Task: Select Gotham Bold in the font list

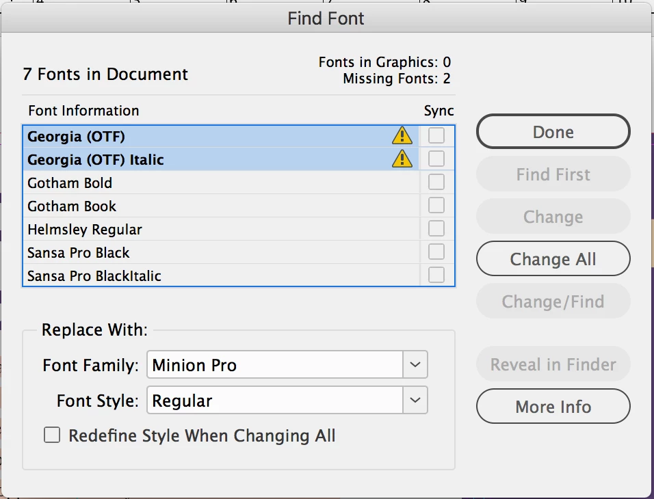Action: click(221, 183)
